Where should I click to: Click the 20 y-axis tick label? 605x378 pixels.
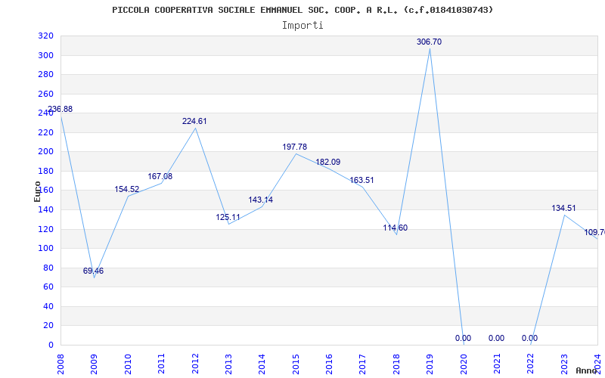coord(48,326)
